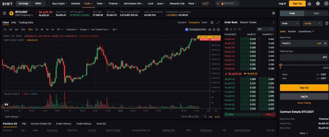Open the Indicators dropdown
This screenshot has height=137, width=329.
click(72, 29)
